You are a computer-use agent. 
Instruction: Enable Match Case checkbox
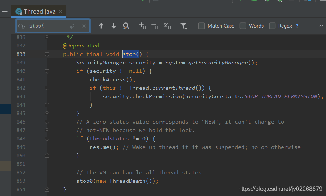coord(201,26)
